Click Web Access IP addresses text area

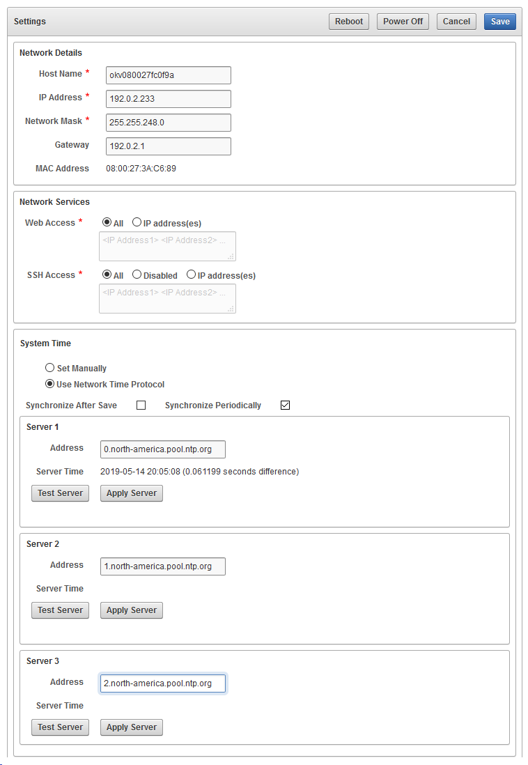click(167, 247)
